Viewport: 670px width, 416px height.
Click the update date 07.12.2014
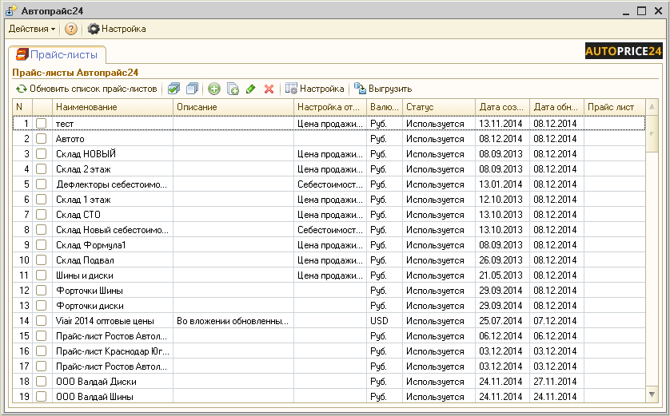point(555,321)
